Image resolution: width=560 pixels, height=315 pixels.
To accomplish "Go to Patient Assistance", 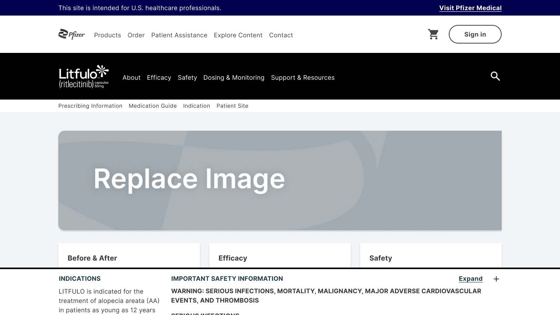I will (179, 35).
